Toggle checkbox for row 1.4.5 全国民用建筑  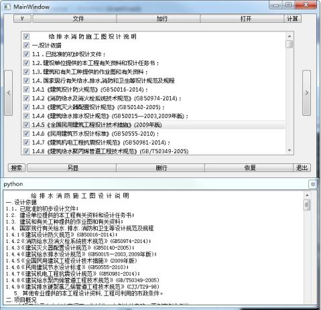26,125
